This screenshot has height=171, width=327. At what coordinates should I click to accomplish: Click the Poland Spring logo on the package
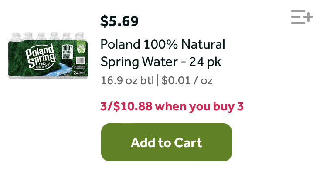pyautogui.click(x=41, y=56)
